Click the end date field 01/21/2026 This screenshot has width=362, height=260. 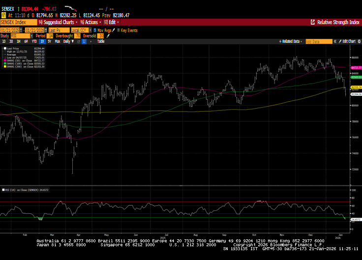pyautogui.click(x=34, y=30)
